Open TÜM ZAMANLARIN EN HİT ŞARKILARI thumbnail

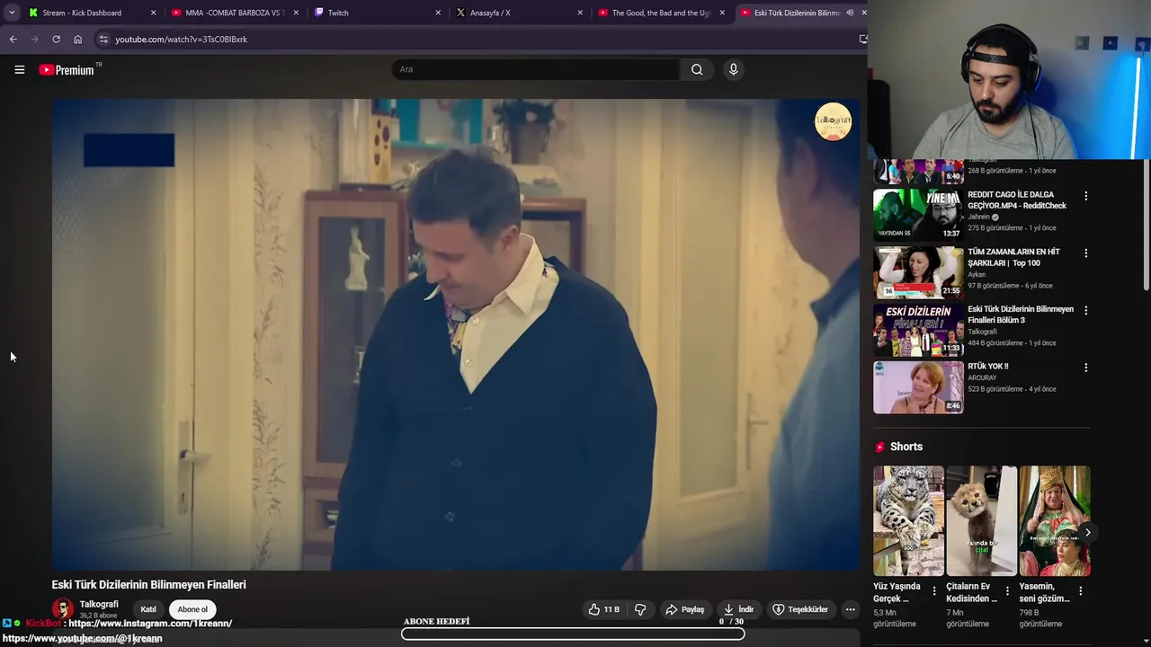[918, 271]
